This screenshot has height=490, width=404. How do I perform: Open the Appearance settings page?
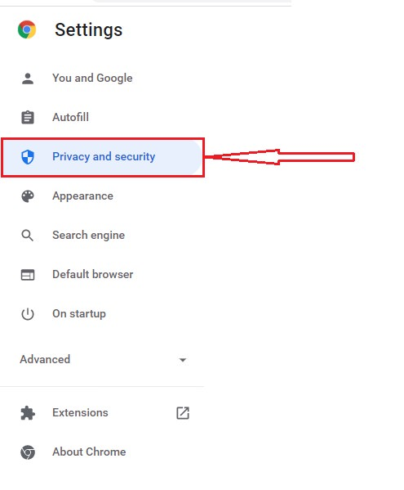coord(82,196)
